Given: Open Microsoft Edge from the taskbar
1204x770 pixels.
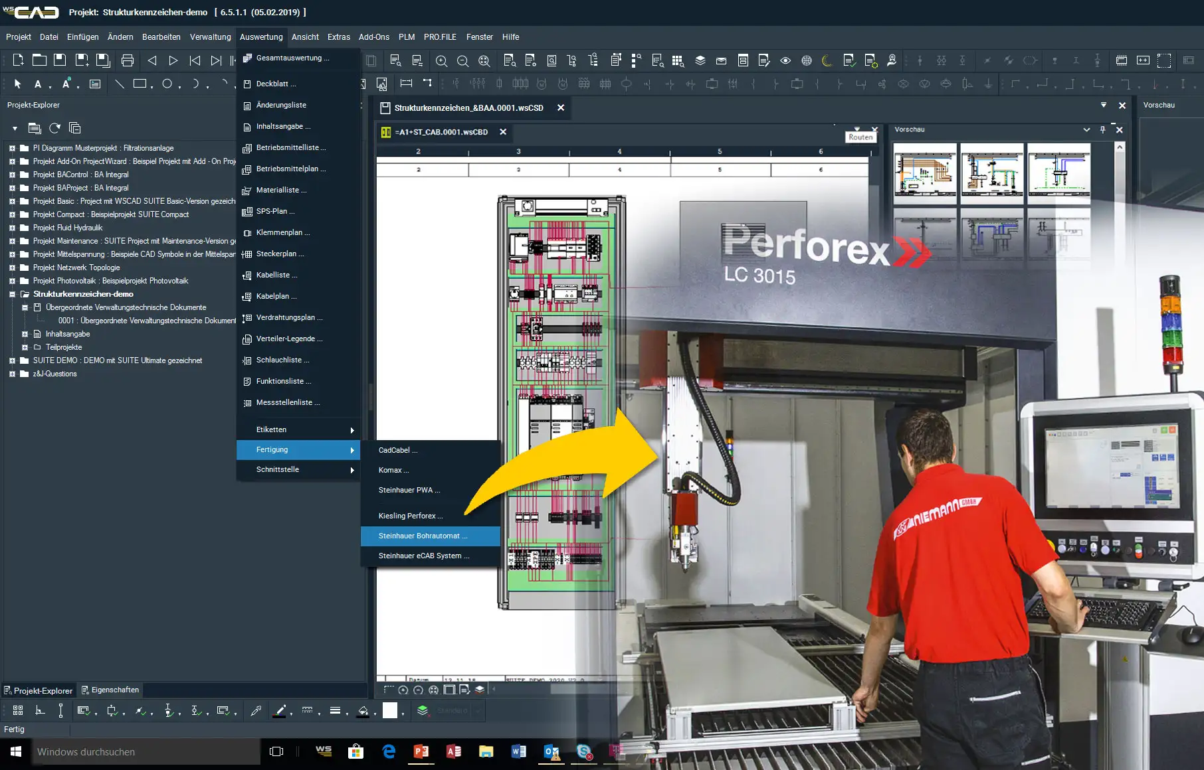Looking at the screenshot, I should point(389,751).
